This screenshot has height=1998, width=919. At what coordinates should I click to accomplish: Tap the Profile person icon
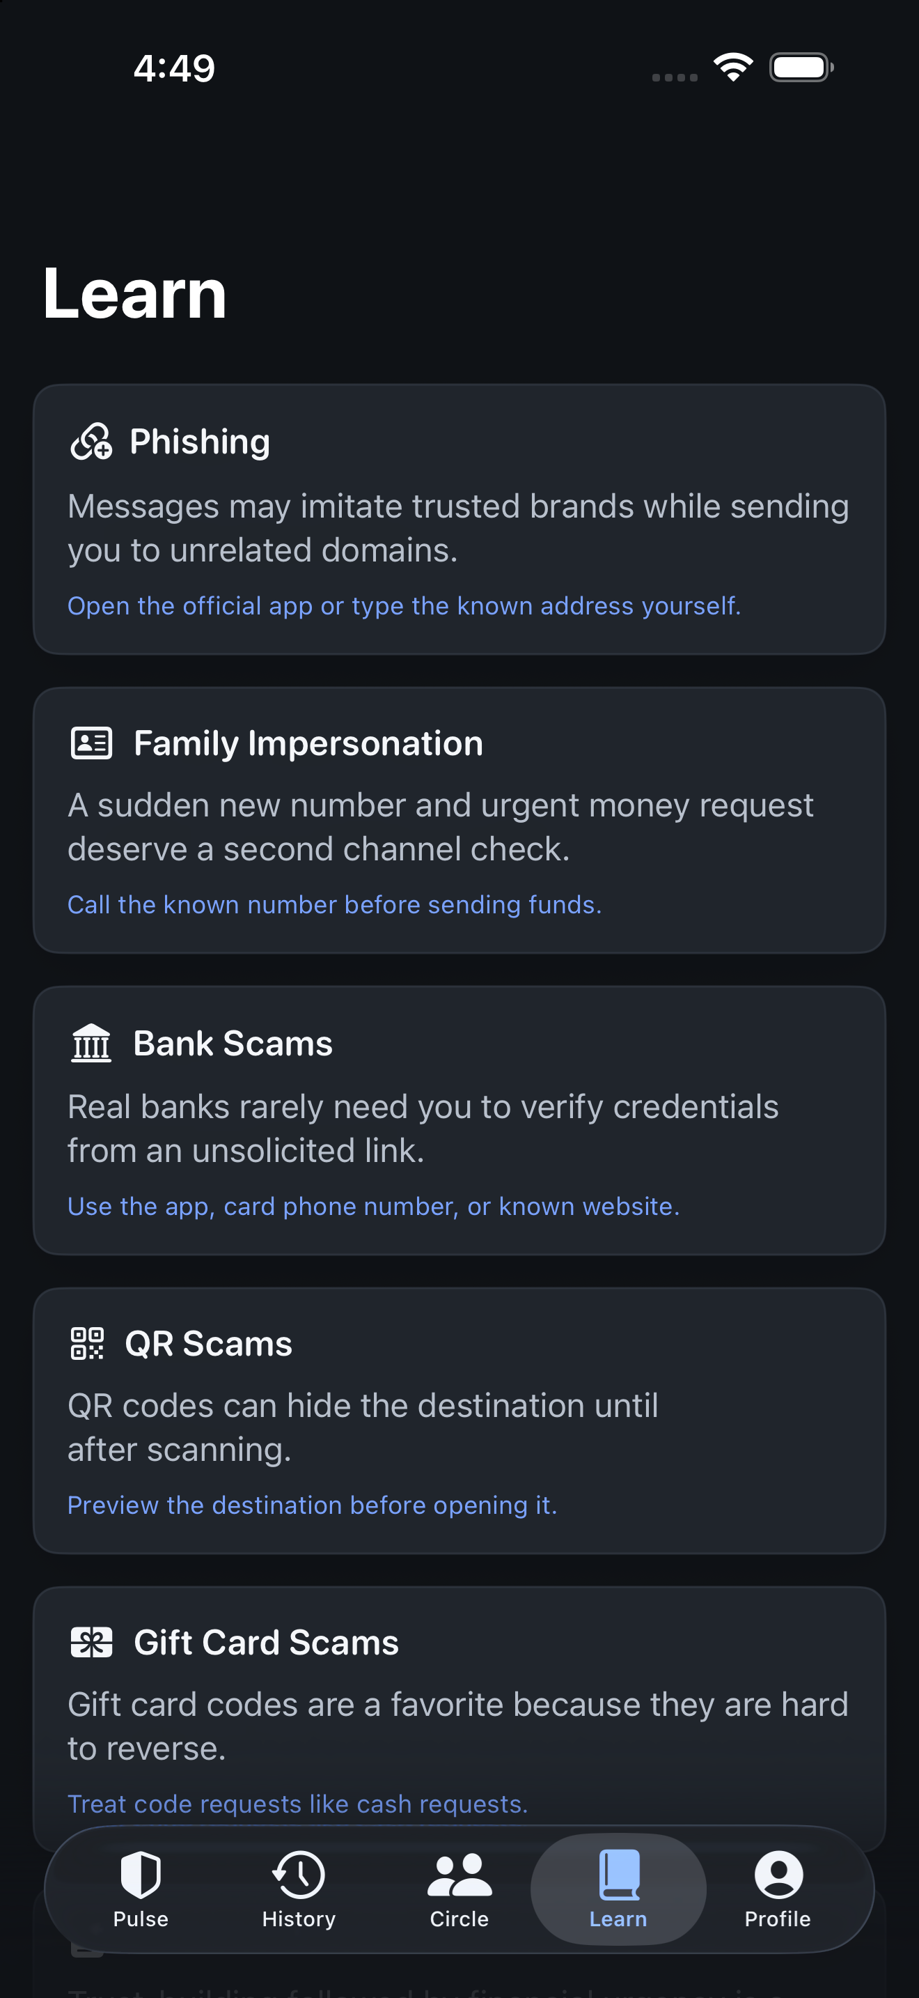[778, 1875]
